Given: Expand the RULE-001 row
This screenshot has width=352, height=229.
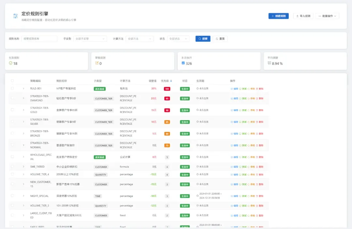Looking at the screenshot, I should pos(23,89).
